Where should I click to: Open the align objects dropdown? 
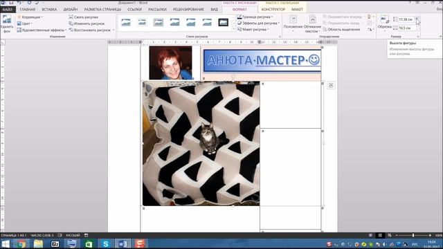[x=370, y=17]
